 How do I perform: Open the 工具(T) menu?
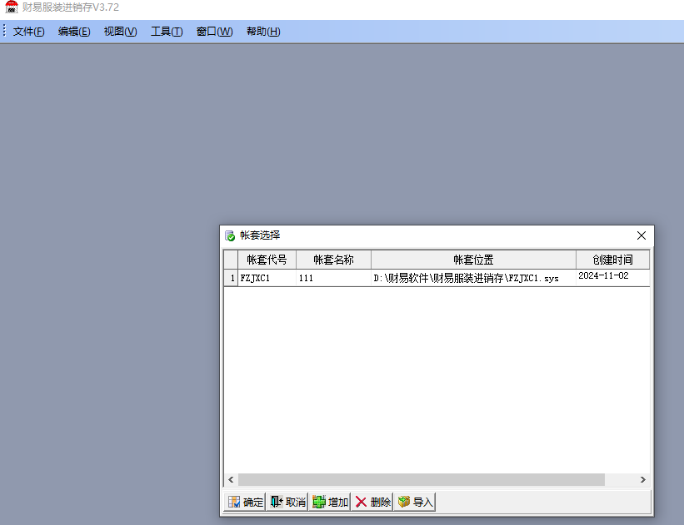167,32
